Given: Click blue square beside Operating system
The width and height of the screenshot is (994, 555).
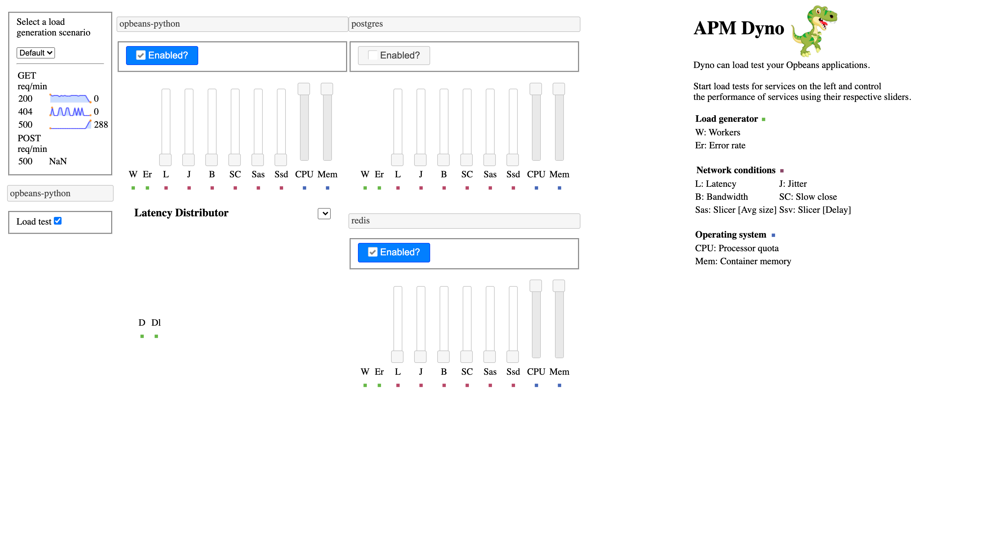Looking at the screenshot, I should (773, 235).
